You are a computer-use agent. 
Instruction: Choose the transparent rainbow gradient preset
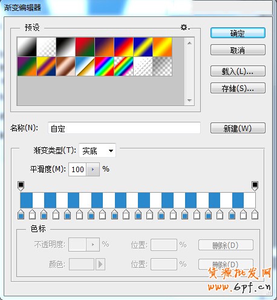[123, 66]
